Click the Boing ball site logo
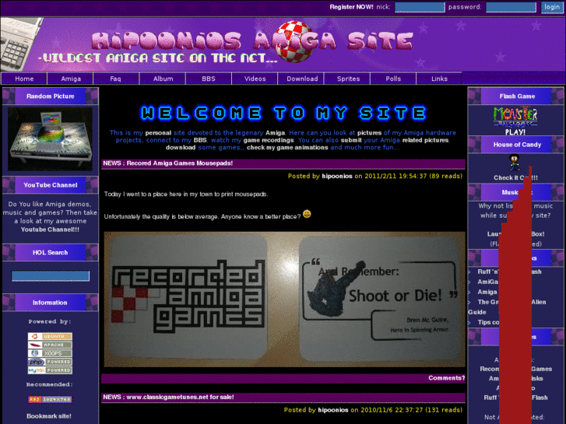Viewport: 566px width, 424px height. click(x=295, y=41)
